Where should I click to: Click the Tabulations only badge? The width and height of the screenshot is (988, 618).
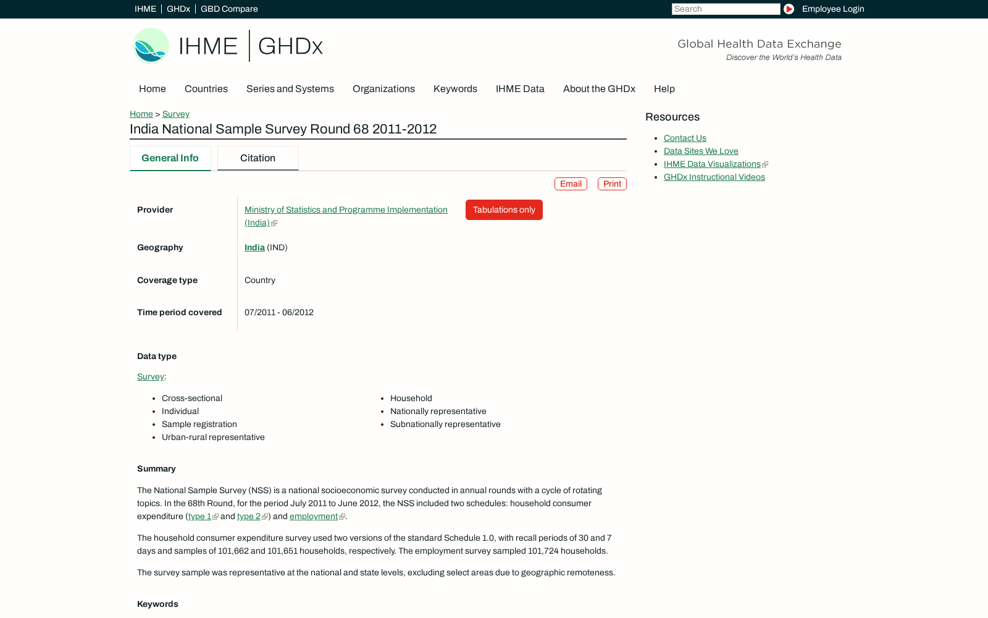[x=504, y=210]
